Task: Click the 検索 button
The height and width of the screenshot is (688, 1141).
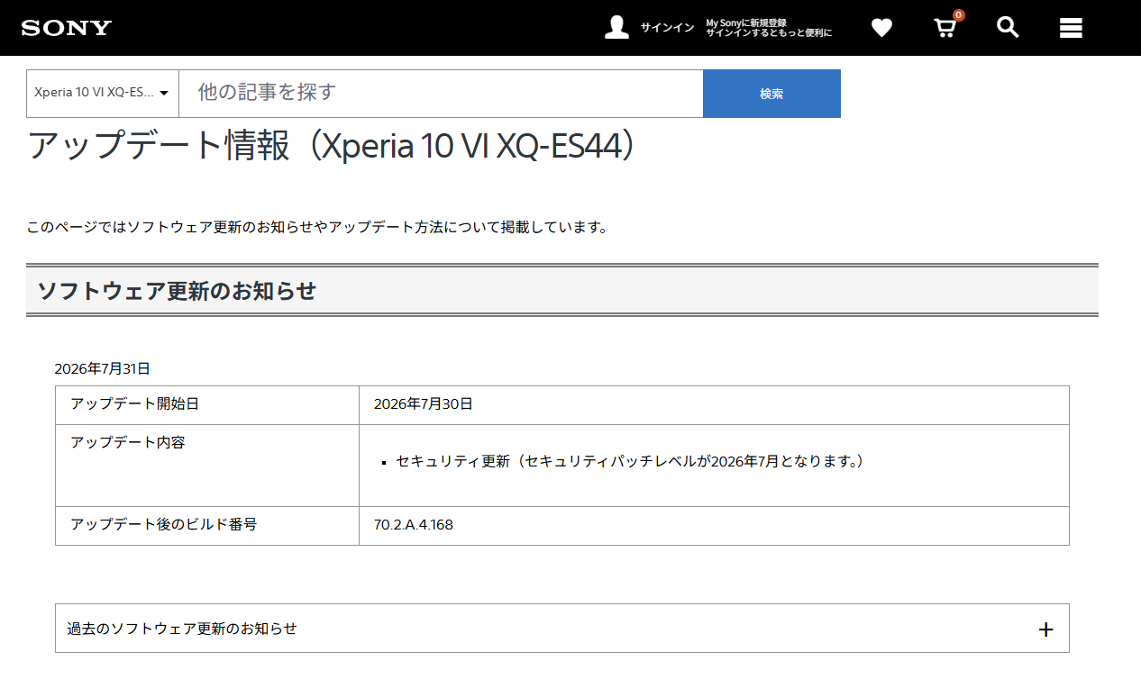Action: (771, 94)
